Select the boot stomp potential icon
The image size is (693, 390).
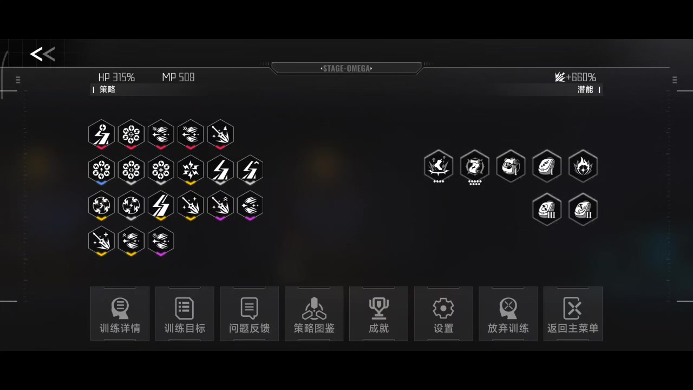439,166
